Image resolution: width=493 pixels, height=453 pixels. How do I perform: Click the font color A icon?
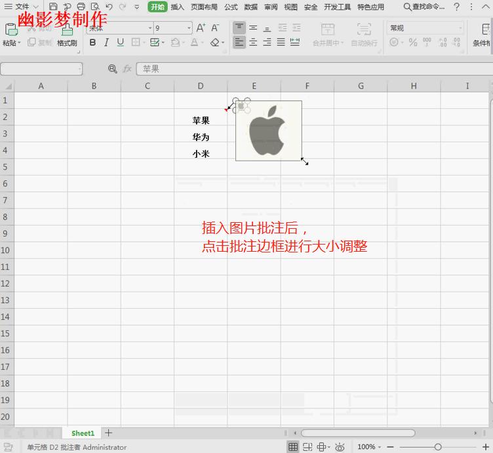click(194, 42)
